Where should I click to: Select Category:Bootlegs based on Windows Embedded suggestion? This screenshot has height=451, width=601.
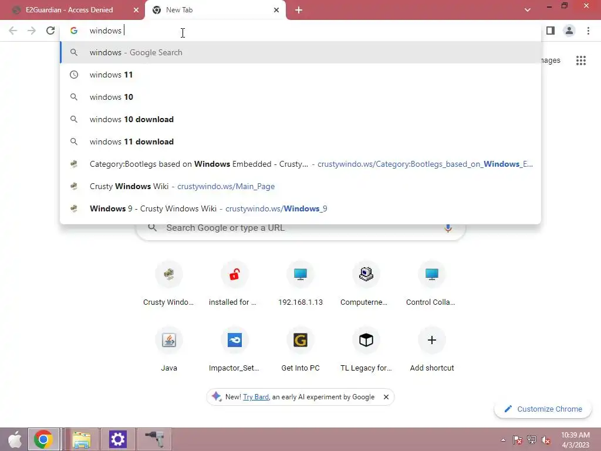300,164
